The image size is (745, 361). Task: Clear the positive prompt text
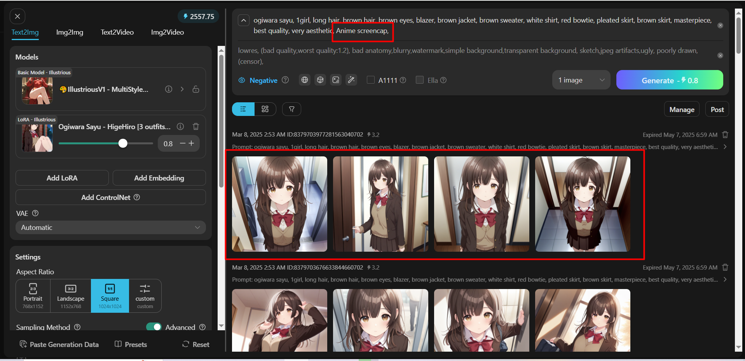tap(720, 25)
